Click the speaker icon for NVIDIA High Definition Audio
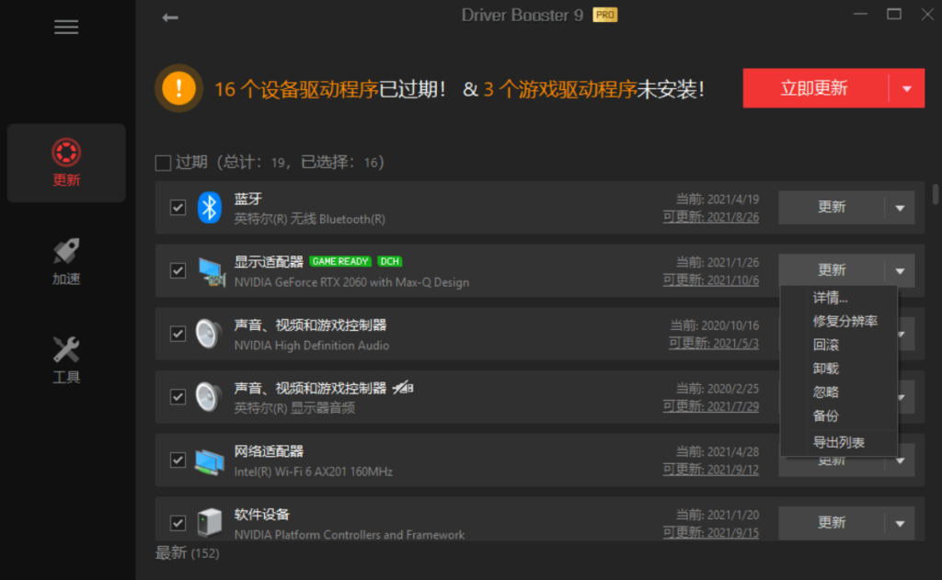Viewport: 942px width, 580px height. coord(209,334)
